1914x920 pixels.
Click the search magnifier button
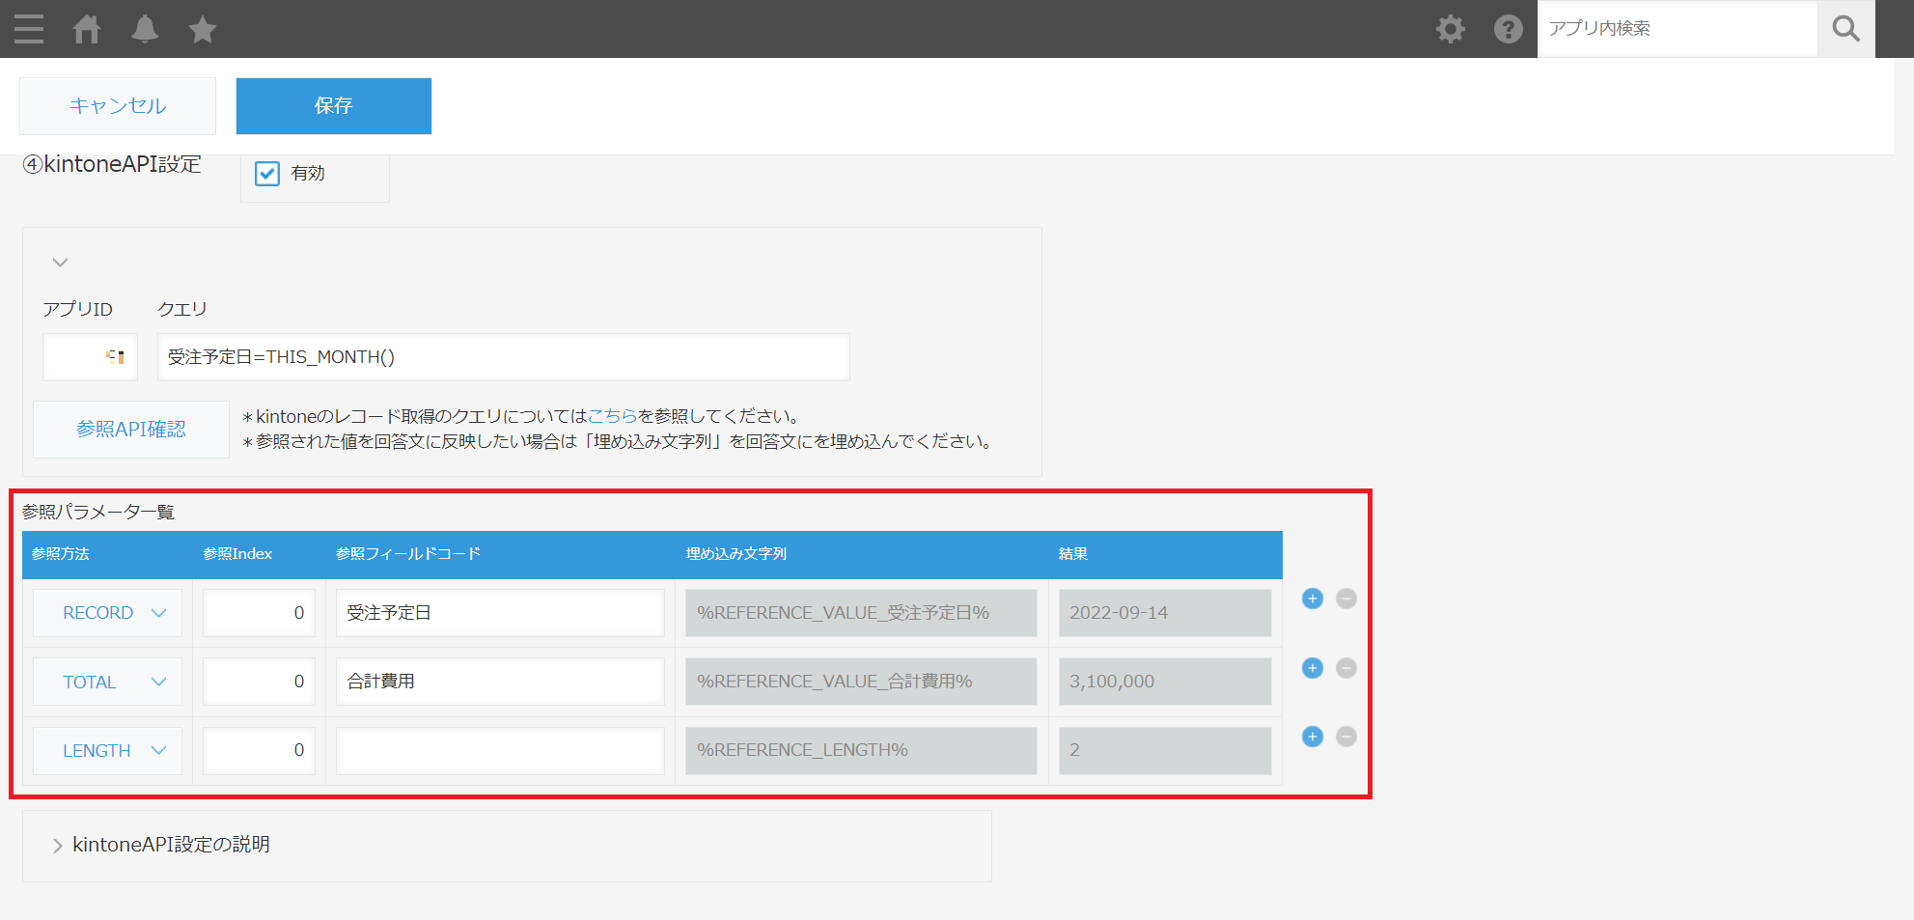pyautogui.click(x=1845, y=29)
